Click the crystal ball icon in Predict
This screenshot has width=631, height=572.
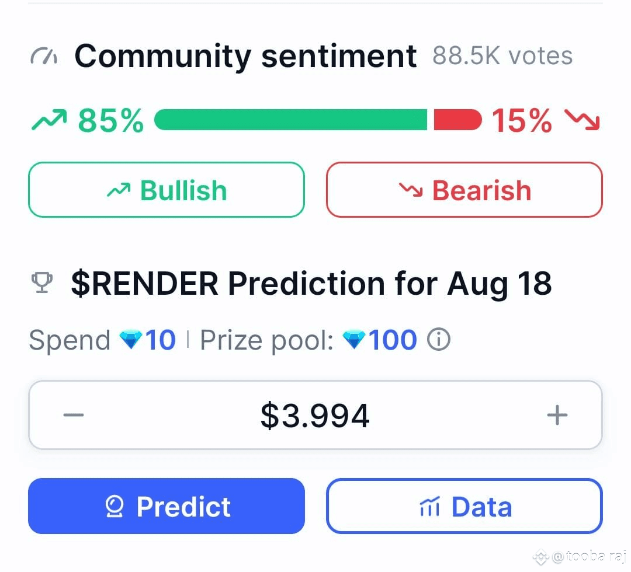click(115, 506)
